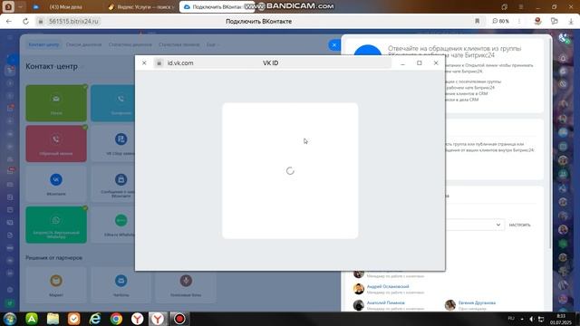580x326 pixels.
Task: Click the 561515.bitrix24.ru address field
Action: 73,22
